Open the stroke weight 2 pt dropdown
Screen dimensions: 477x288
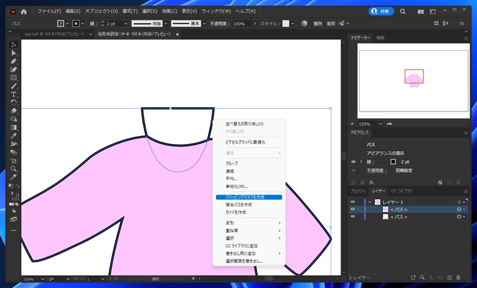pos(125,23)
